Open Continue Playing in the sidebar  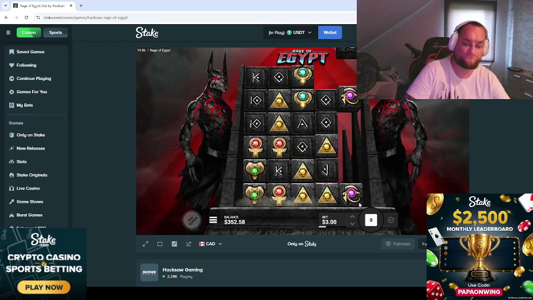tap(34, 78)
